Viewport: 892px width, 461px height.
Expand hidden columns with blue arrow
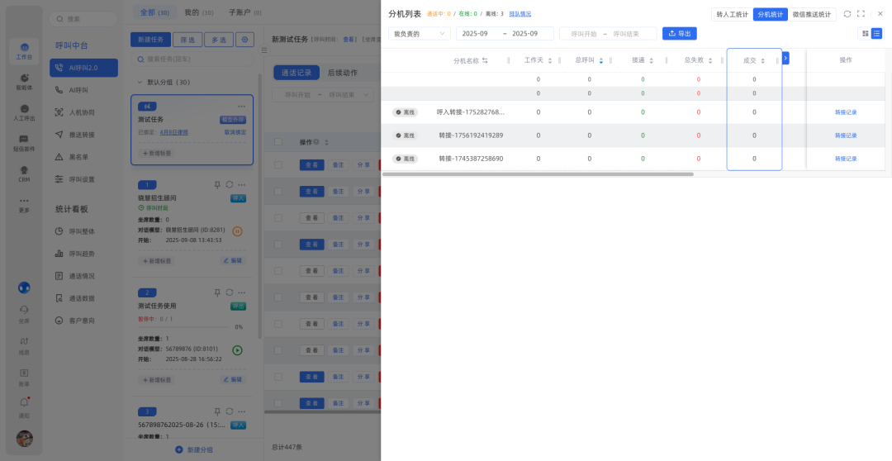785,58
